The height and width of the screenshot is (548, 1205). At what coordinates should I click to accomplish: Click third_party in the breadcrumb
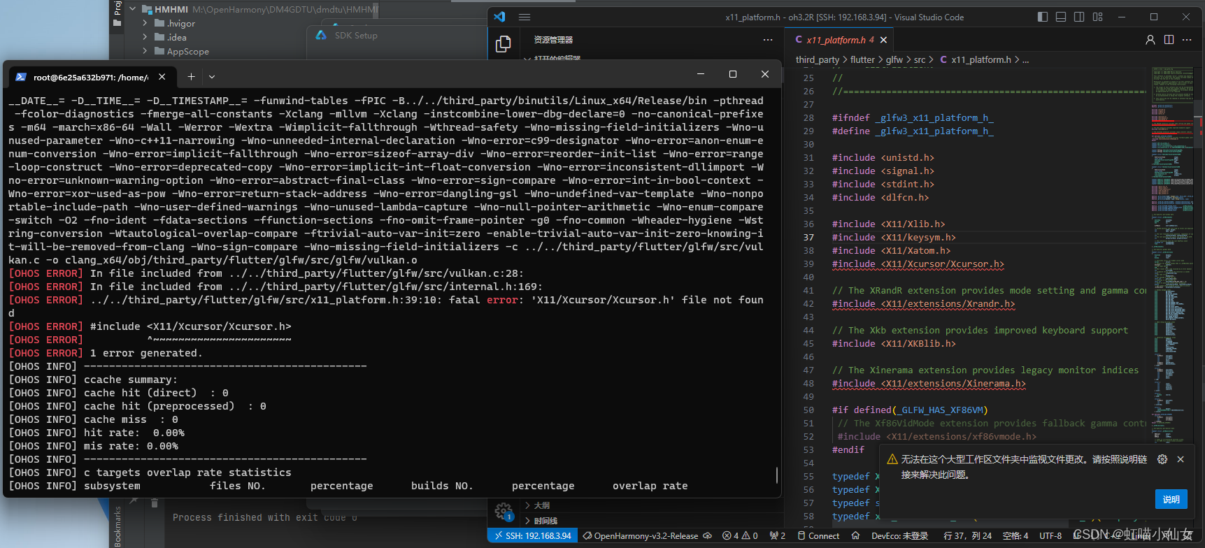click(x=818, y=60)
